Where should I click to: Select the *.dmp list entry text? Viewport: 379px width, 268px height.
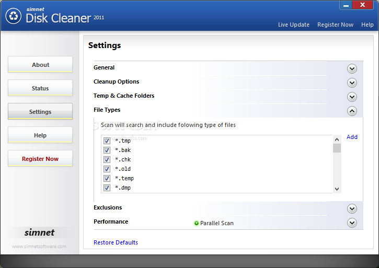[x=123, y=188]
